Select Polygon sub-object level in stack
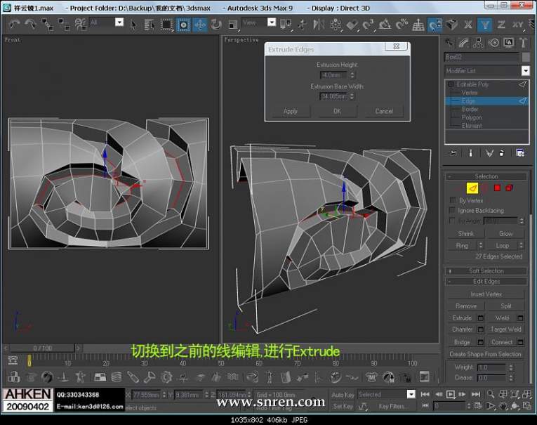Screen dimensions: 537x425 [472, 117]
